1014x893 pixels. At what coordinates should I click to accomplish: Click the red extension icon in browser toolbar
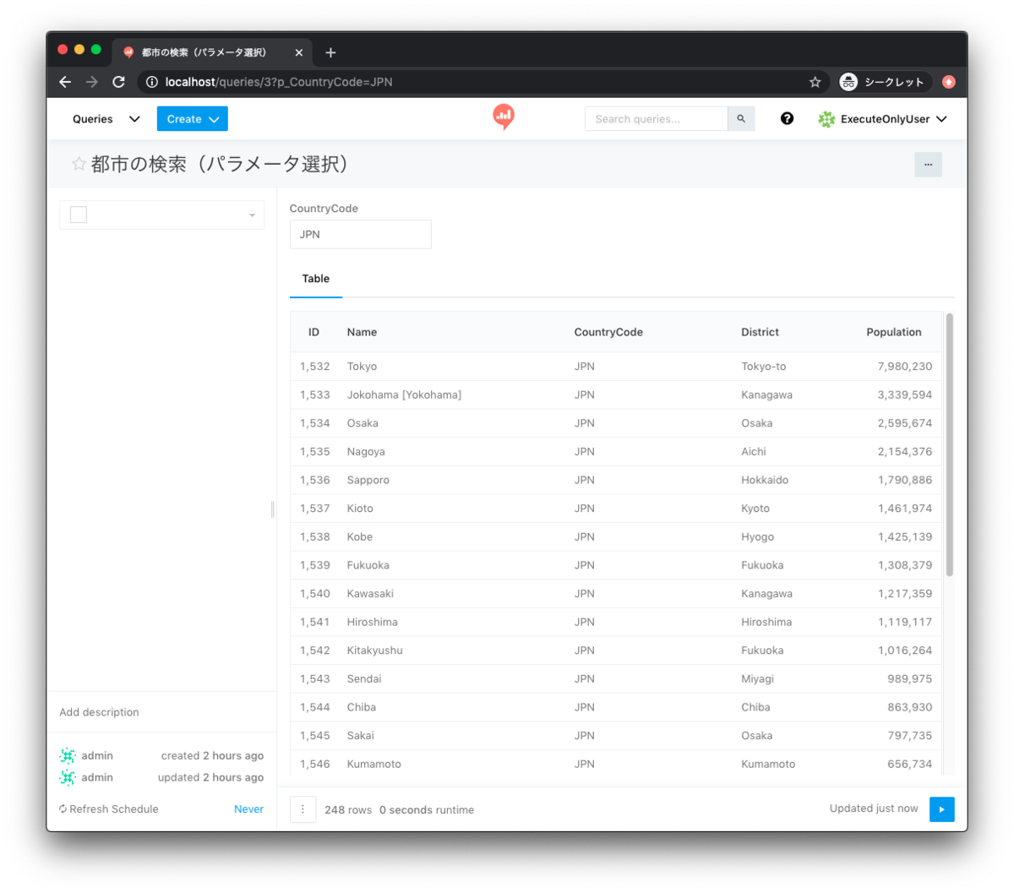point(949,82)
